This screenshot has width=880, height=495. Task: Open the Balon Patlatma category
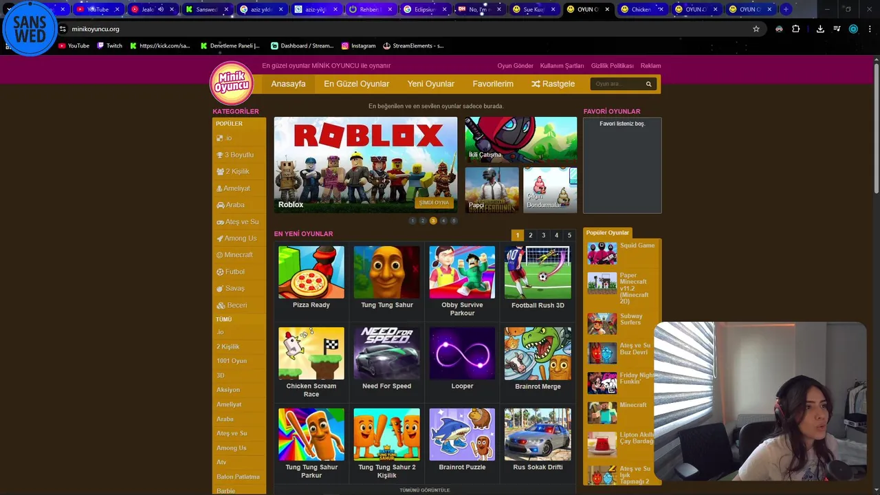pyautogui.click(x=238, y=476)
